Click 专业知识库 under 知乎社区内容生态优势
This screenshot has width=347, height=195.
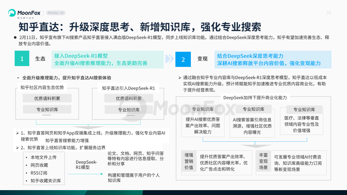click(x=47, y=109)
